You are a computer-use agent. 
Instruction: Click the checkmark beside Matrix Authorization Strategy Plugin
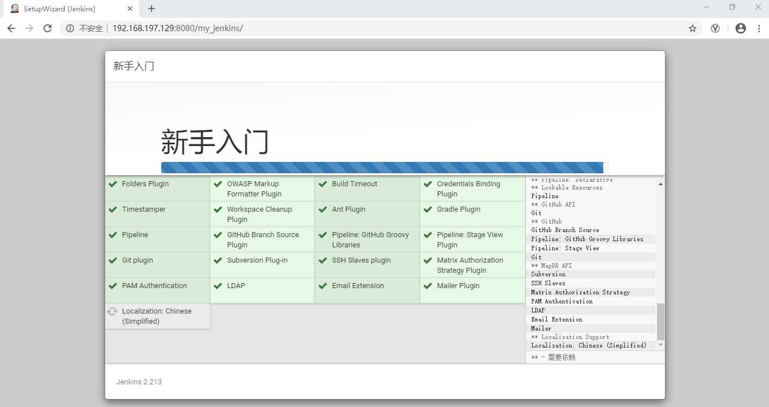point(427,260)
